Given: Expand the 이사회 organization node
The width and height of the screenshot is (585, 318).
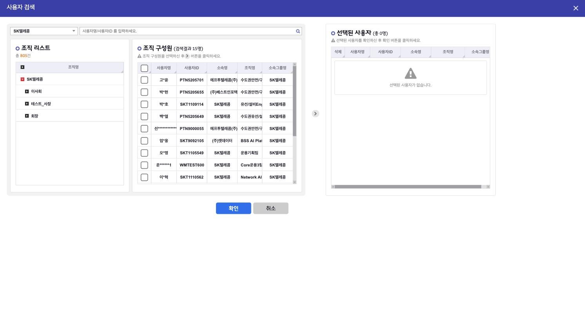Looking at the screenshot, I should pos(27,92).
